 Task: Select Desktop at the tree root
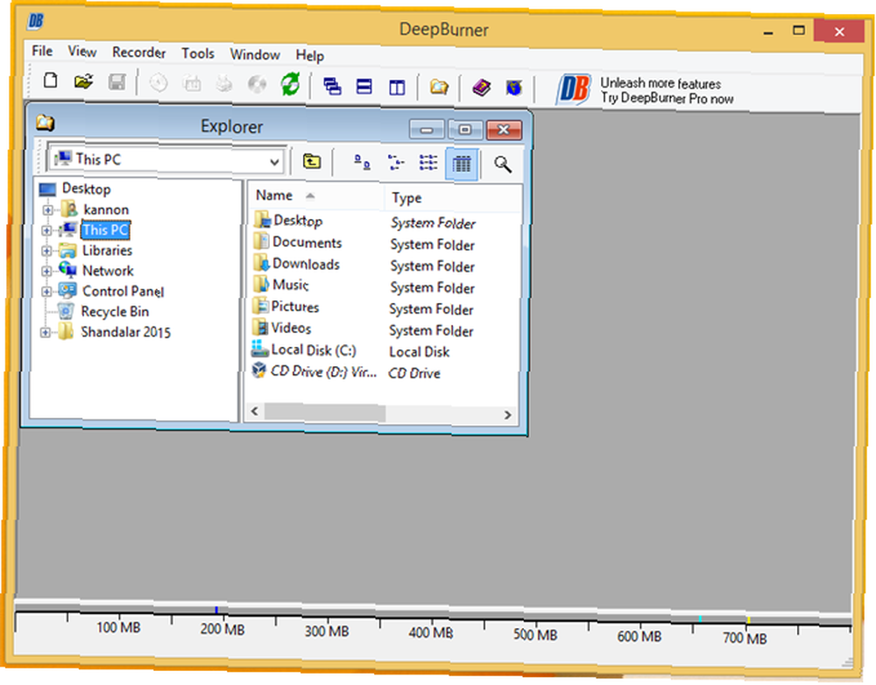tap(86, 189)
